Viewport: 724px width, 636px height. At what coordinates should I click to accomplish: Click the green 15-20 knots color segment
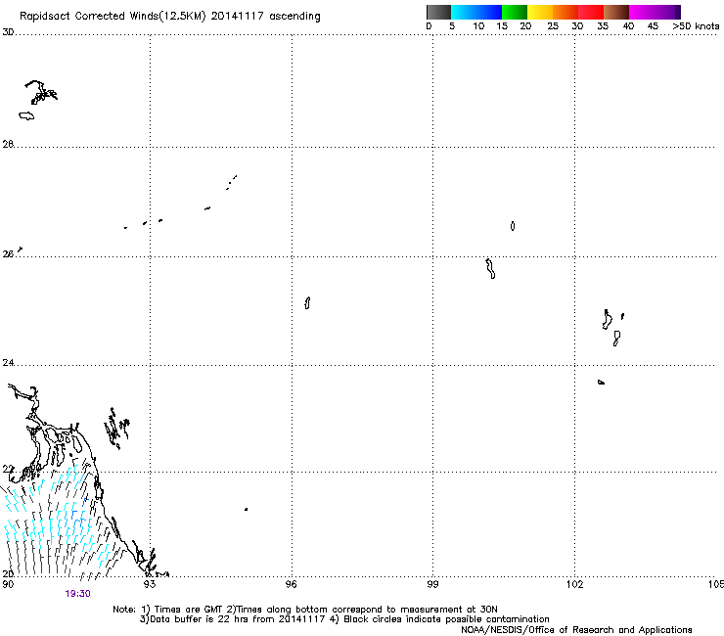point(515,12)
